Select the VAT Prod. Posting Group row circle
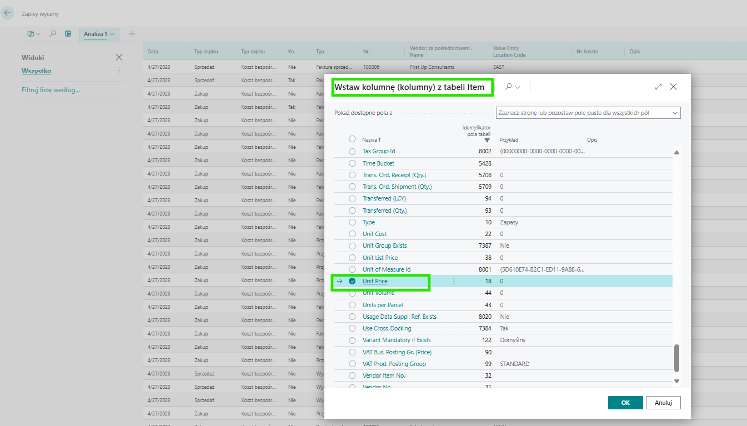The width and height of the screenshot is (747, 426). click(x=352, y=364)
